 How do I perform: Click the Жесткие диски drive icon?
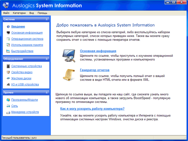[8, 78]
